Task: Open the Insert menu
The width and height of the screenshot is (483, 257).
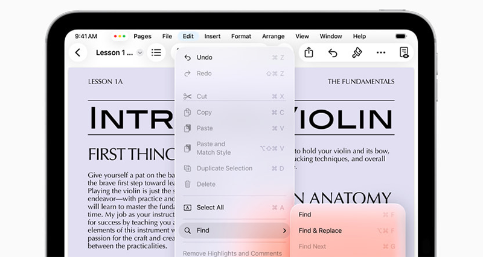Action: (213, 36)
